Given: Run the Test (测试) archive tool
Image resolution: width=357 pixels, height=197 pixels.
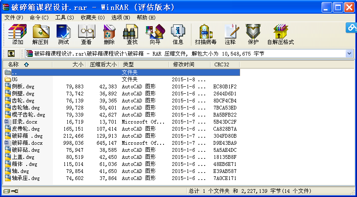Looking at the screenshot, I should pyautogui.click(x=63, y=34).
